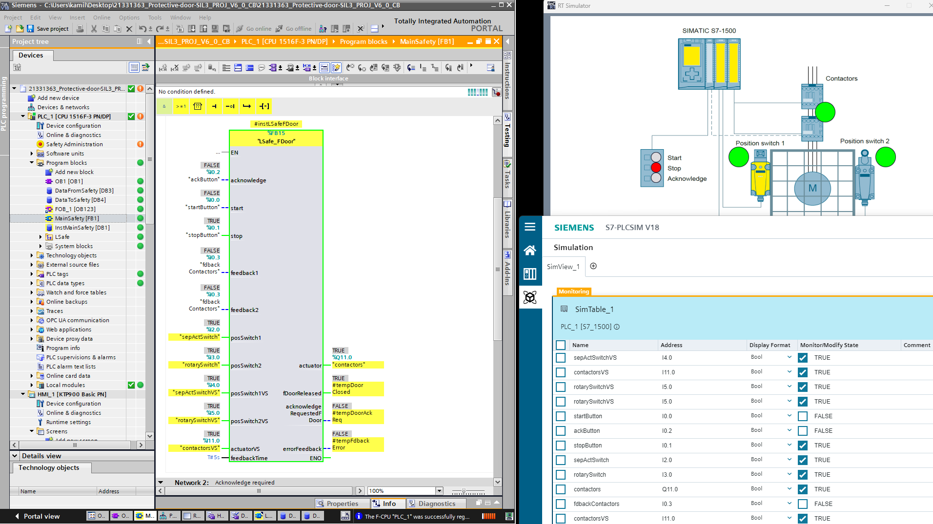This screenshot has width=933, height=524.
Task: Click the Acknowledge button in RT Simulator
Action: [x=656, y=178]
